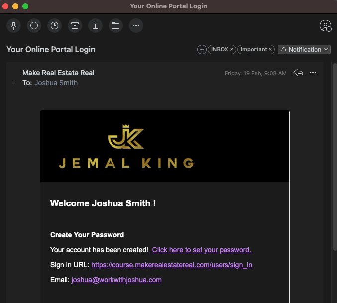Reply using the arrow icon beside the date
This screenshot has height=303, width=337.
pyautogui.click(x=298, y=72)
